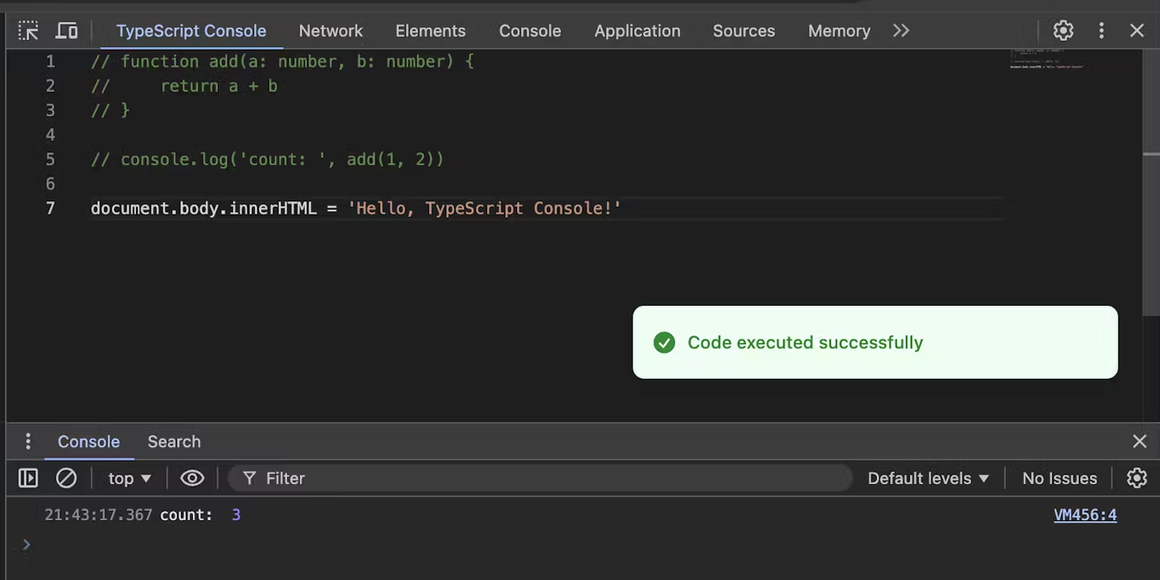
Task: Activate the inspect element selector icon
Action: tap(28, 31)
